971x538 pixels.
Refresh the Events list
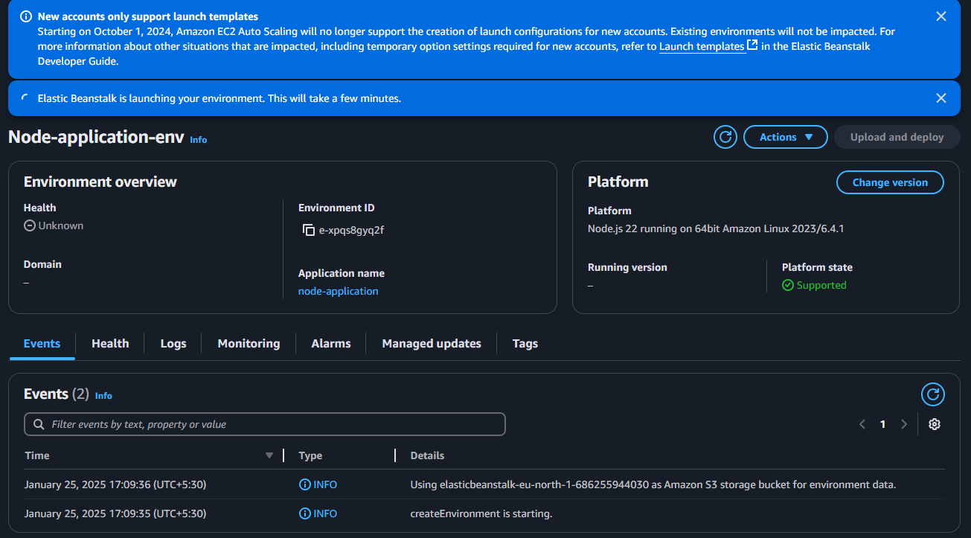tap(933, 394)
